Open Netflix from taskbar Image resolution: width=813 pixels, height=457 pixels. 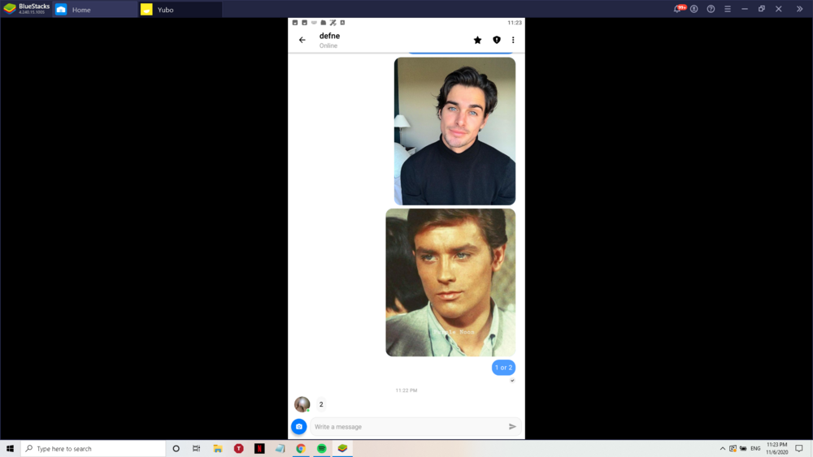(259, 449)
